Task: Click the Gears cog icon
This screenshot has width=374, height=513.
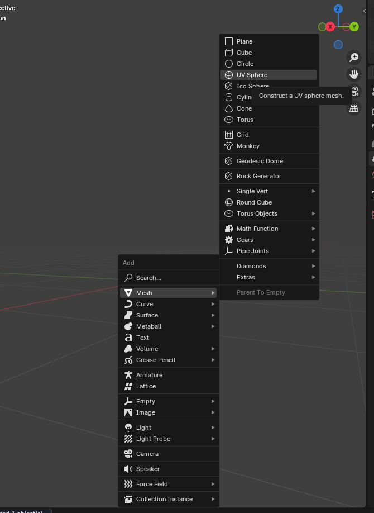Action: click(x=229, y=240)
